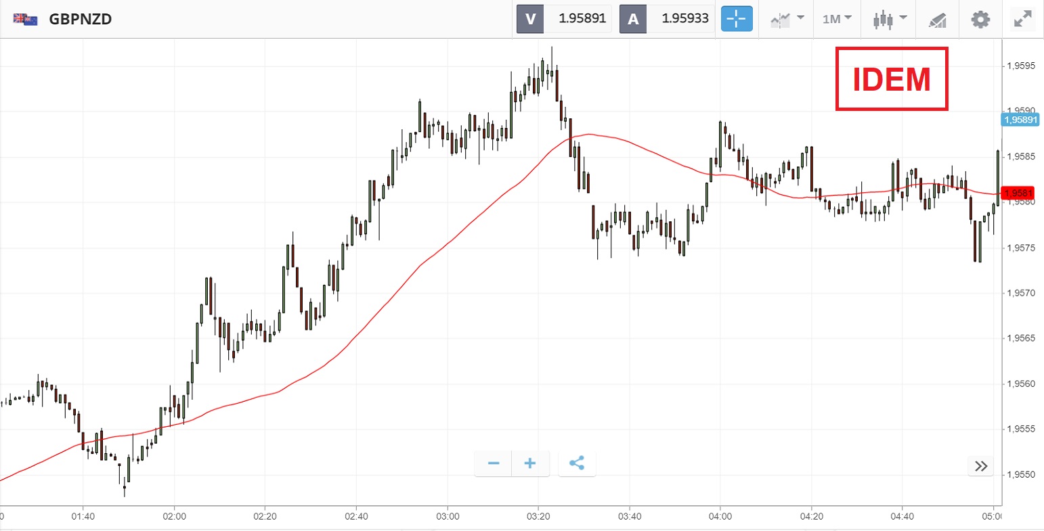Click the V sell price 1.95891 button
The height and width of the screenshot is (531, 1044).
tap(564, 19)
